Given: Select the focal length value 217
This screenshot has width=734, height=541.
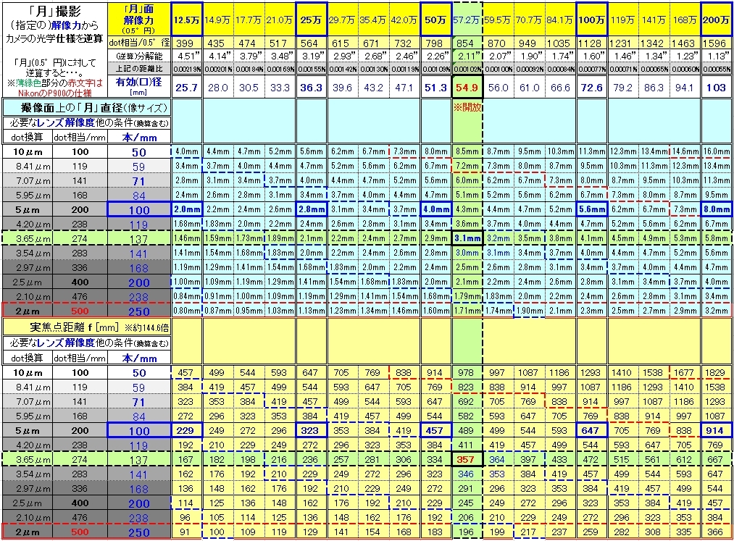Looking at the screenshot, I should coord(529,532).
